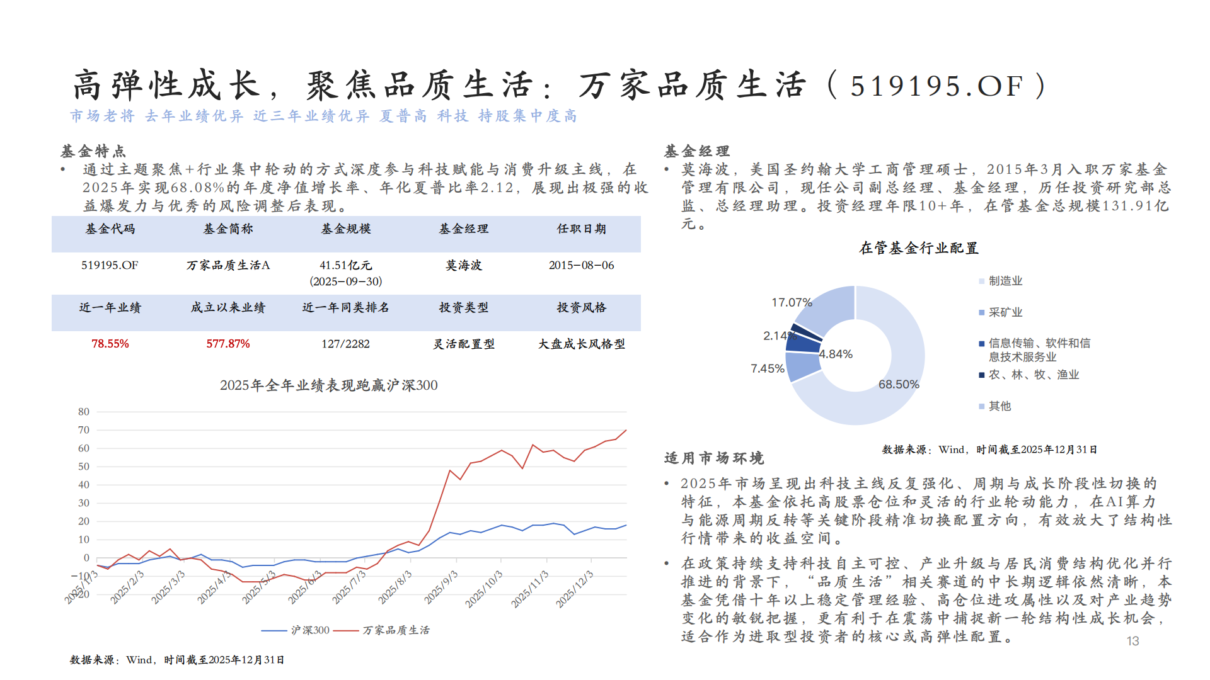1210x680 pixels.
Task: Click the 577.87% since-inception value
Action: (228, 344)
